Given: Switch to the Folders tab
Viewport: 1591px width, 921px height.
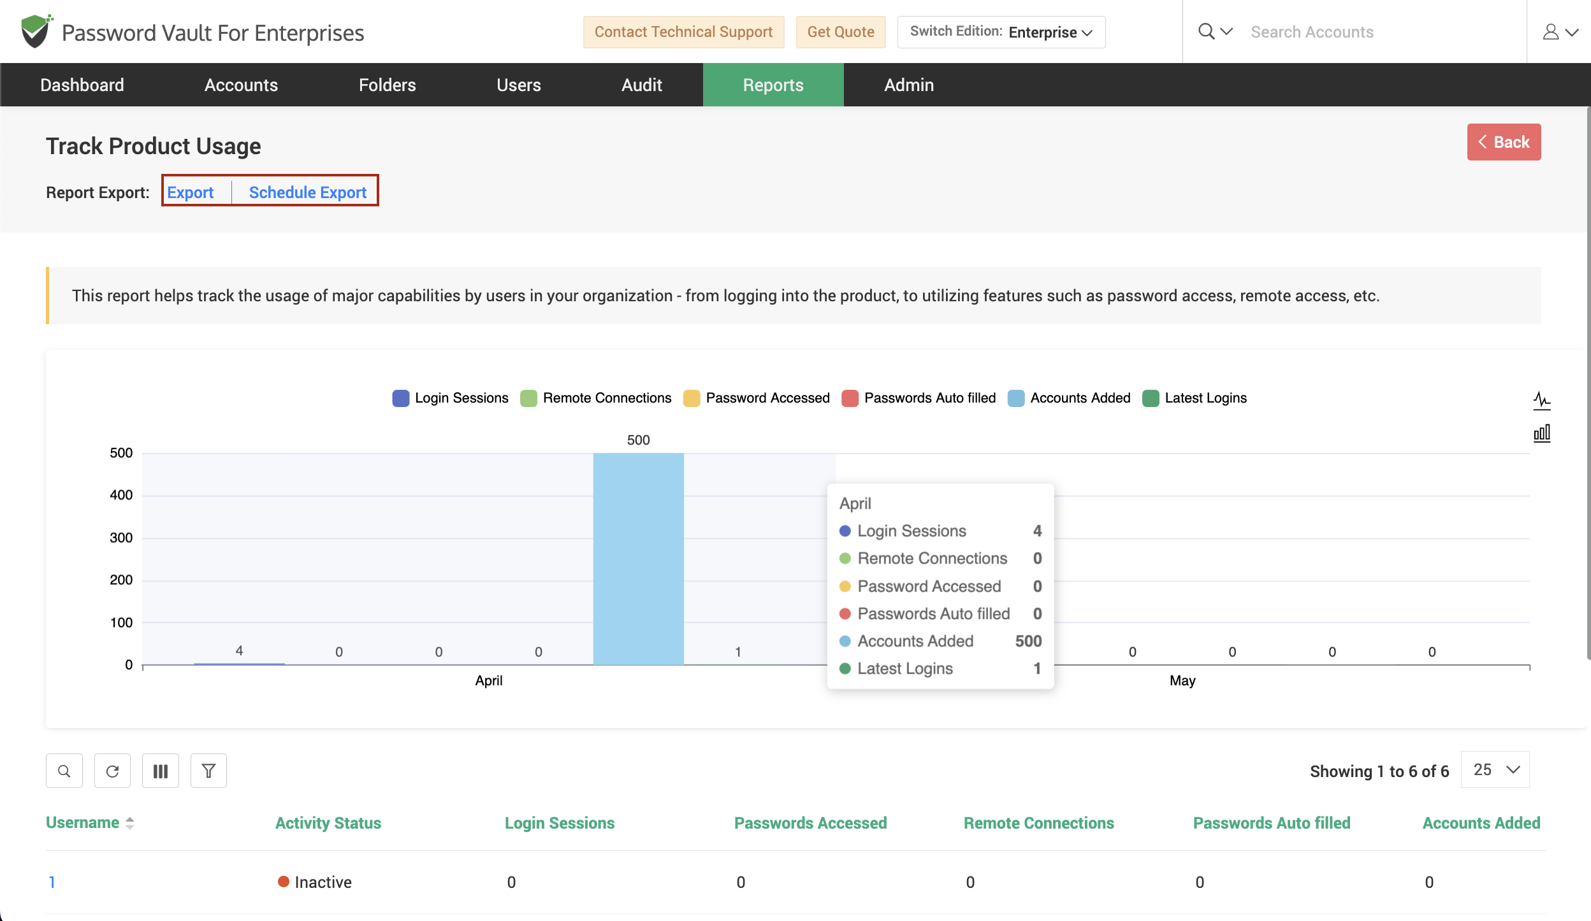Looking at the screenshot, I should point(387,85).
